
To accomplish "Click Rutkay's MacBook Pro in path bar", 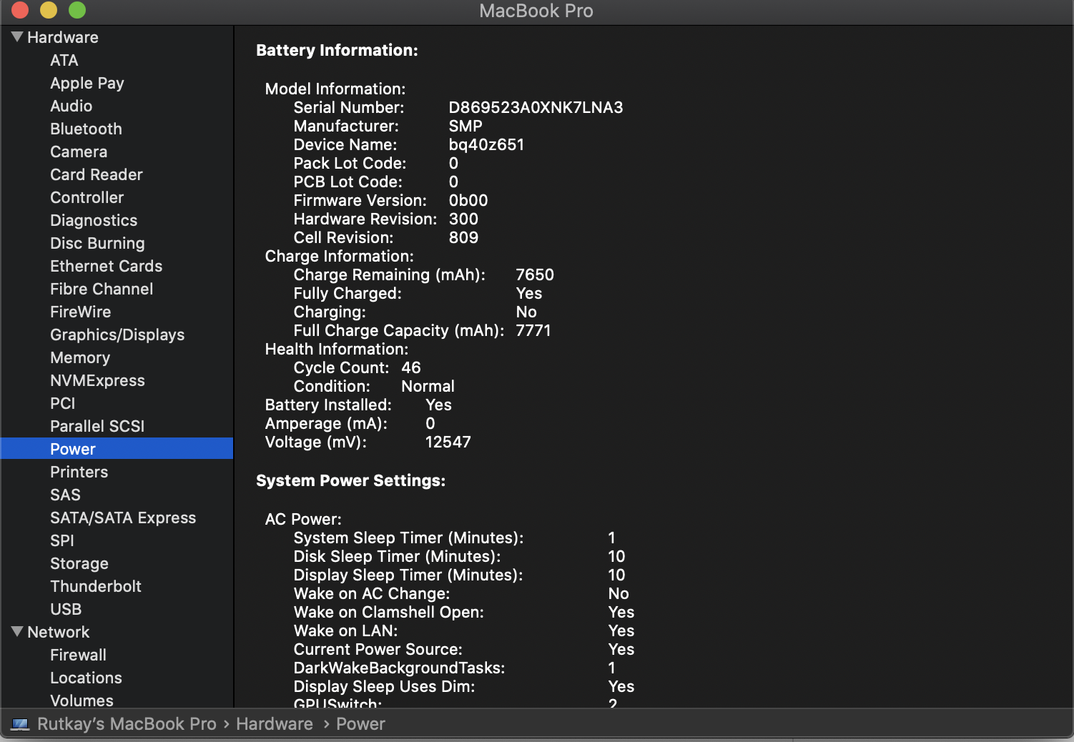I will pyautogui.click(x=127, y=724).
